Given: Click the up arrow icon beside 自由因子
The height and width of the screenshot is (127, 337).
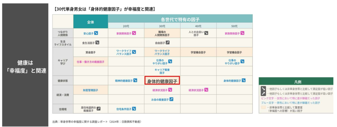Looking at the screenshot, I should point(168,43).
